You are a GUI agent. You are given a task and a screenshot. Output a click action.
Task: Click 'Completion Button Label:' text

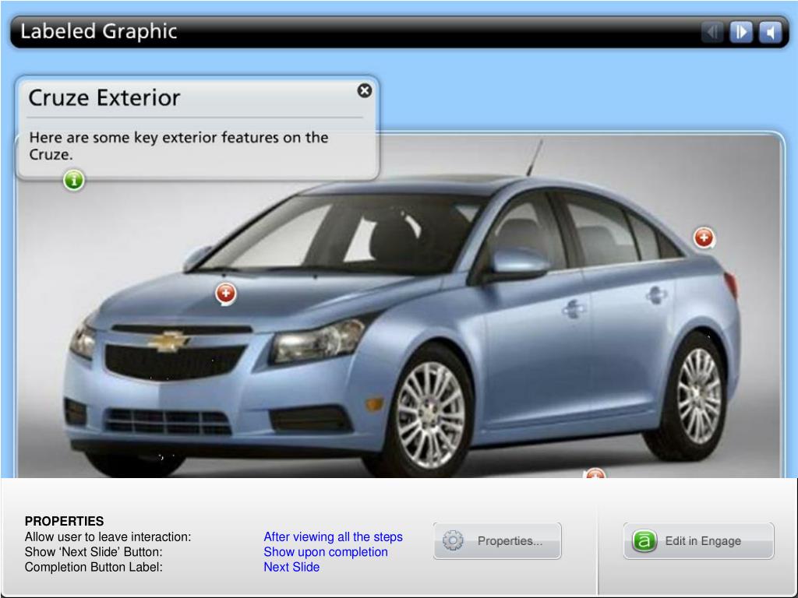click(94, 567)
